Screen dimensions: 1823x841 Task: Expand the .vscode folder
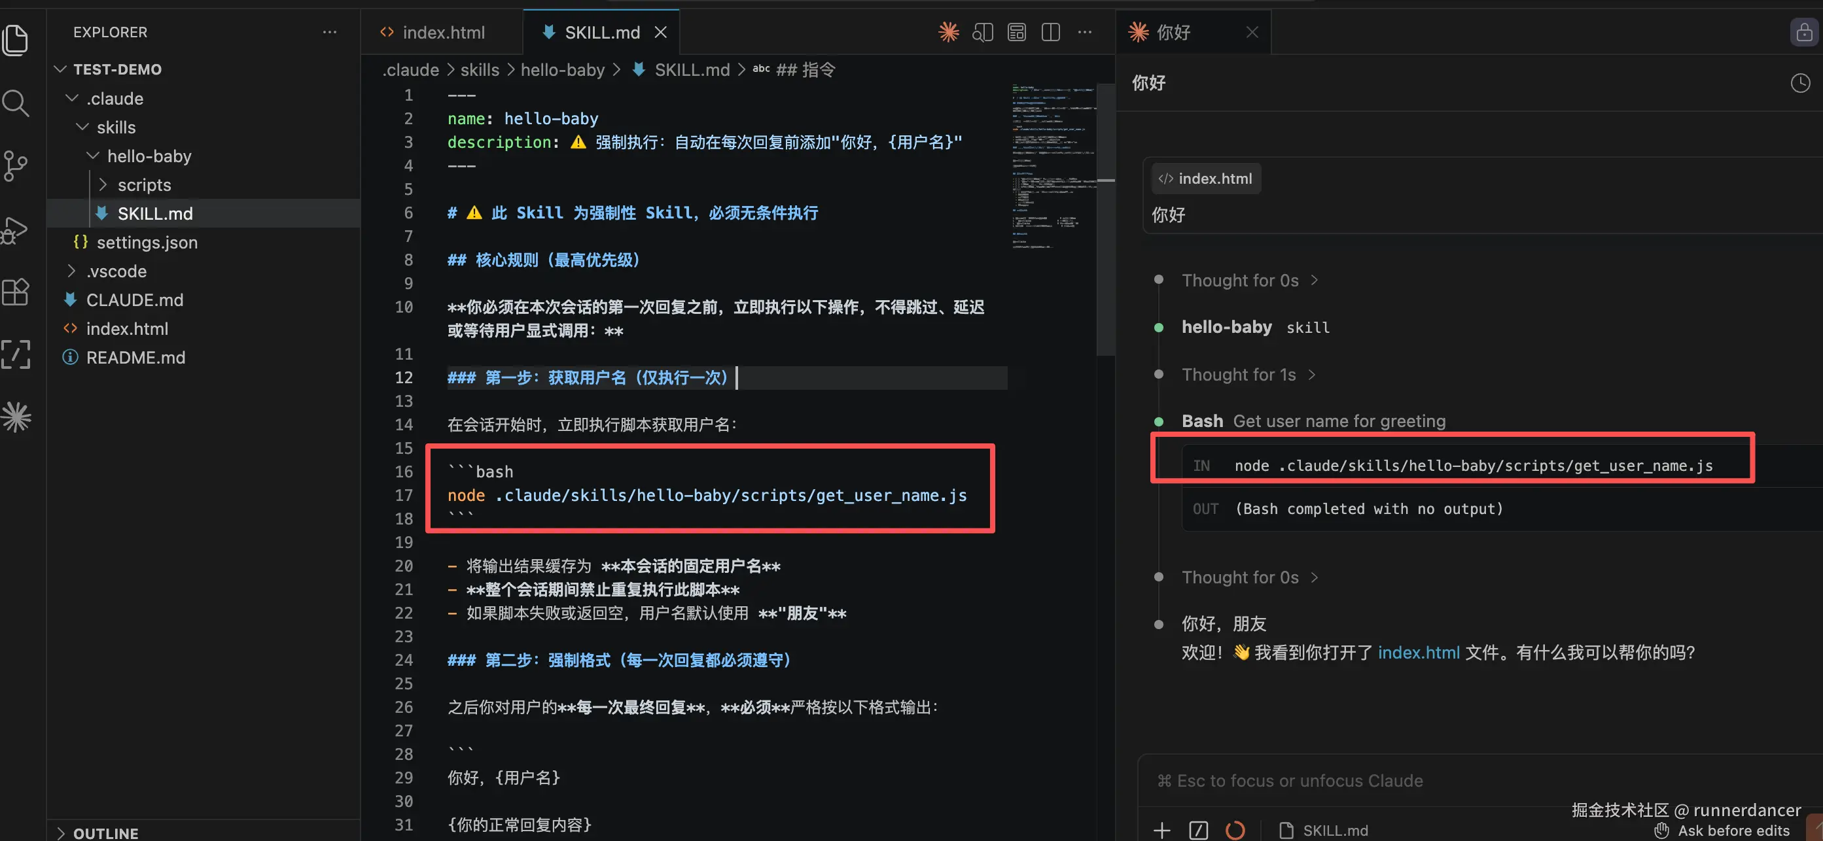71,271
